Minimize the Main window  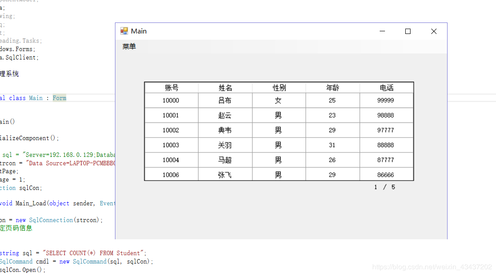pyautogui.click(x=382, y=31)
